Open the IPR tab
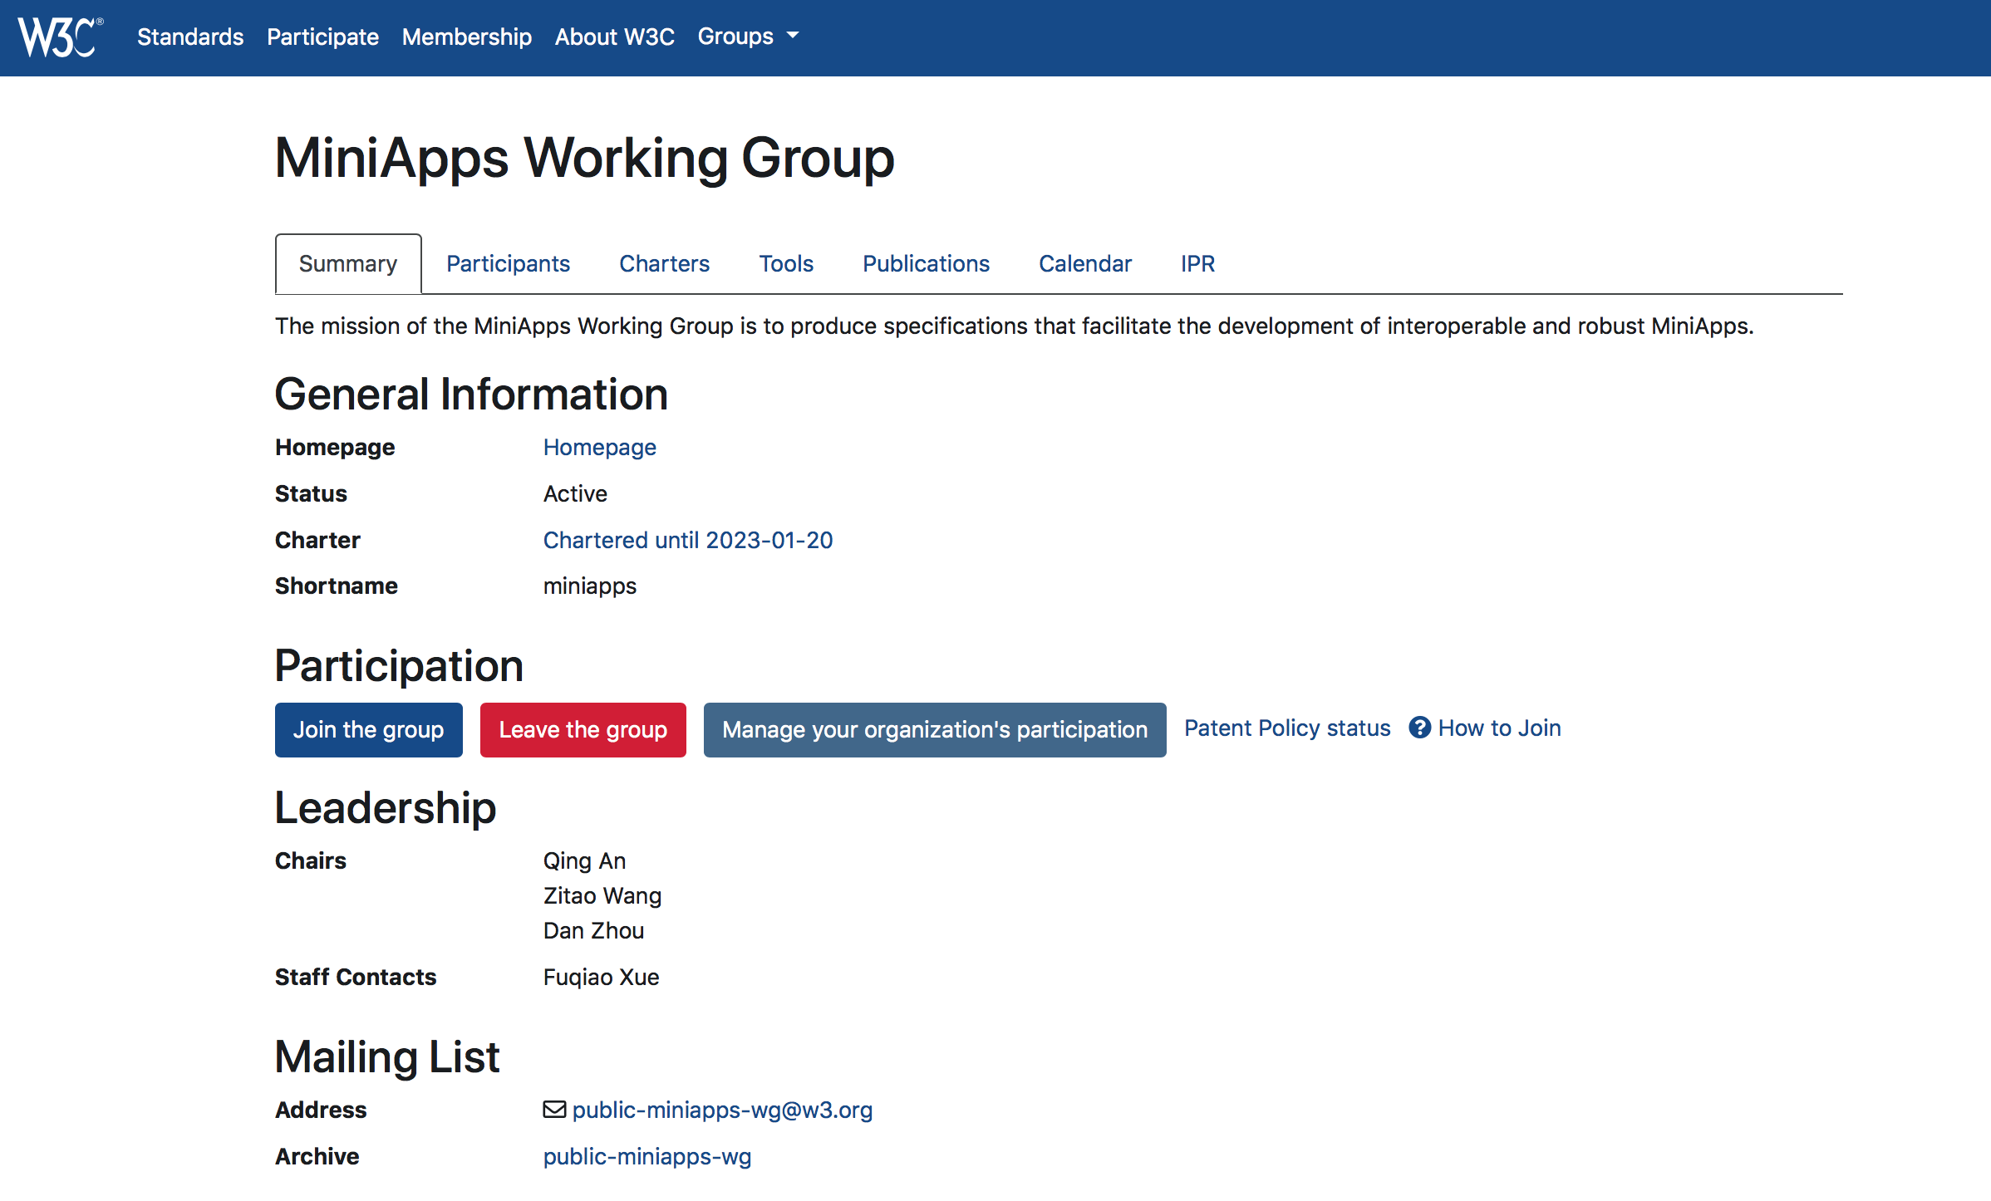This screenshot has width=1991, height=1201. [x=1197, y=264]
